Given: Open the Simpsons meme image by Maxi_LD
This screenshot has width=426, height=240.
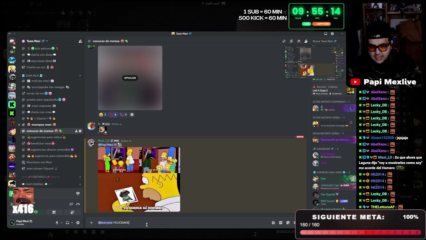Looking at the screenshot, I should tap(139, 179).
